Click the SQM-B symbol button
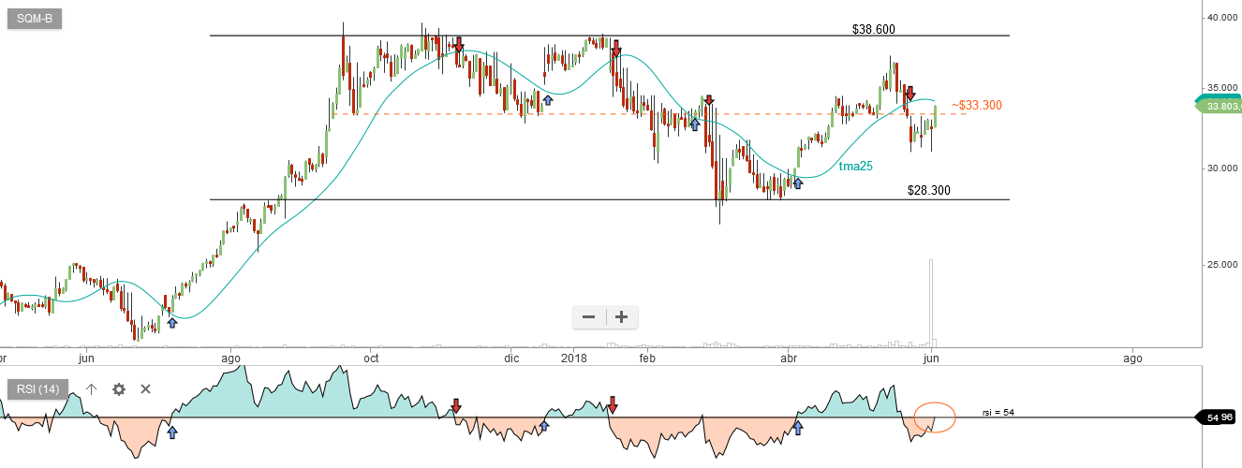The width and height of the screenshot is (1242, 468). pyautogui.click(x=35, y=18)
